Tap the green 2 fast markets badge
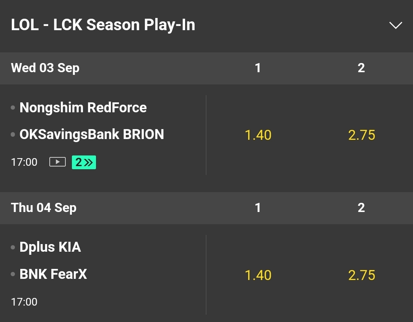This screenshot has width=413, height=322. pyautogui.click(x=84, y=162)
